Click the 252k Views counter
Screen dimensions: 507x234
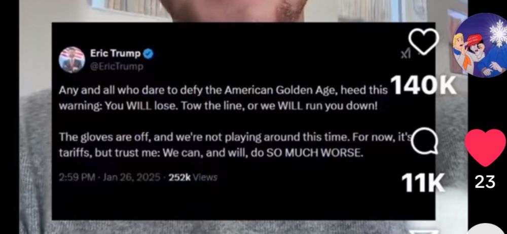click(x=193, y=177)
